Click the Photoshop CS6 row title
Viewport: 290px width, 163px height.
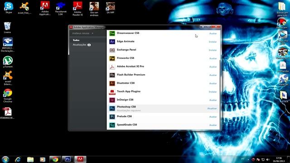(x=126, y=107)
